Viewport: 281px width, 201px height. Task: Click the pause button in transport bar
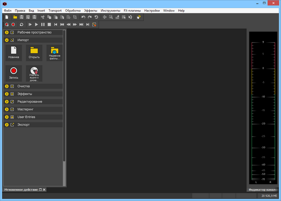tap(43, 25)
